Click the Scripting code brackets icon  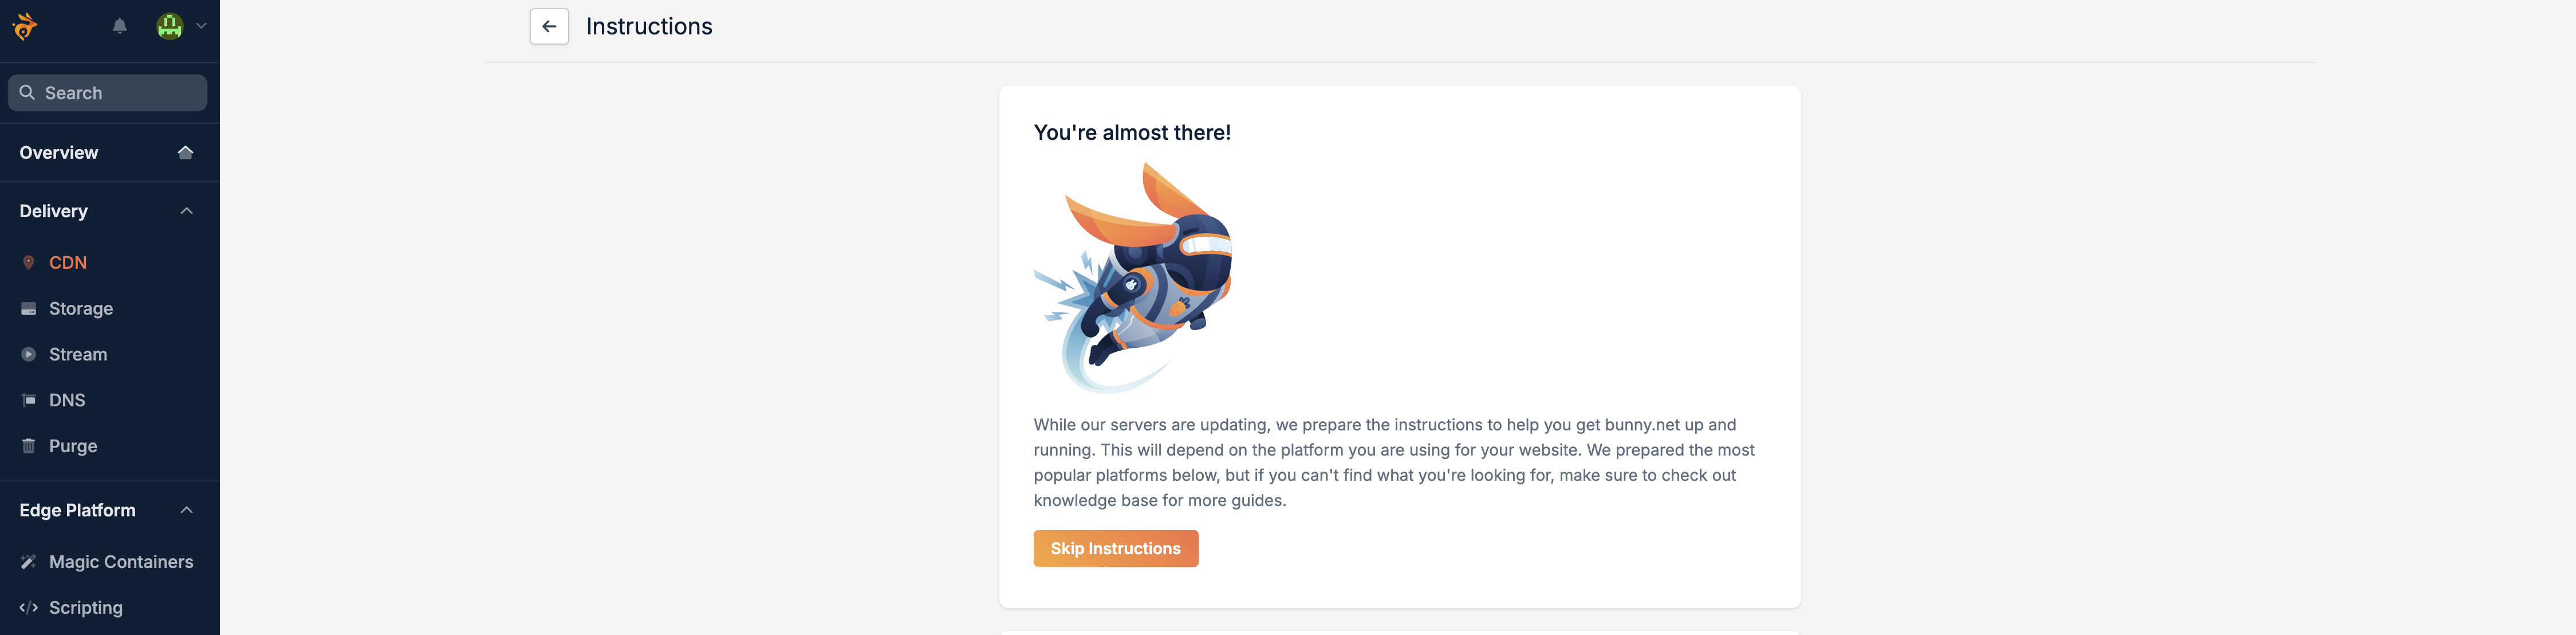[29, 608]
